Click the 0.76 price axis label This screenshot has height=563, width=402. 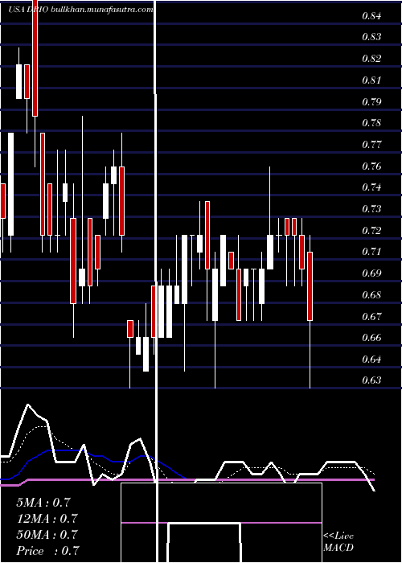(371, 166)
